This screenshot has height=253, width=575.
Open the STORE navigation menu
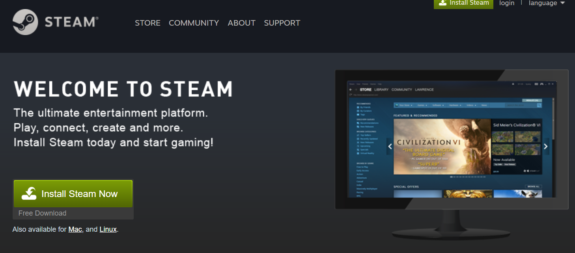[x=147, y=23]
